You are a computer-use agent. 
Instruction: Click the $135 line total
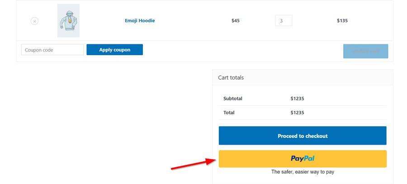pyautogui.click(x=342, y=20)
